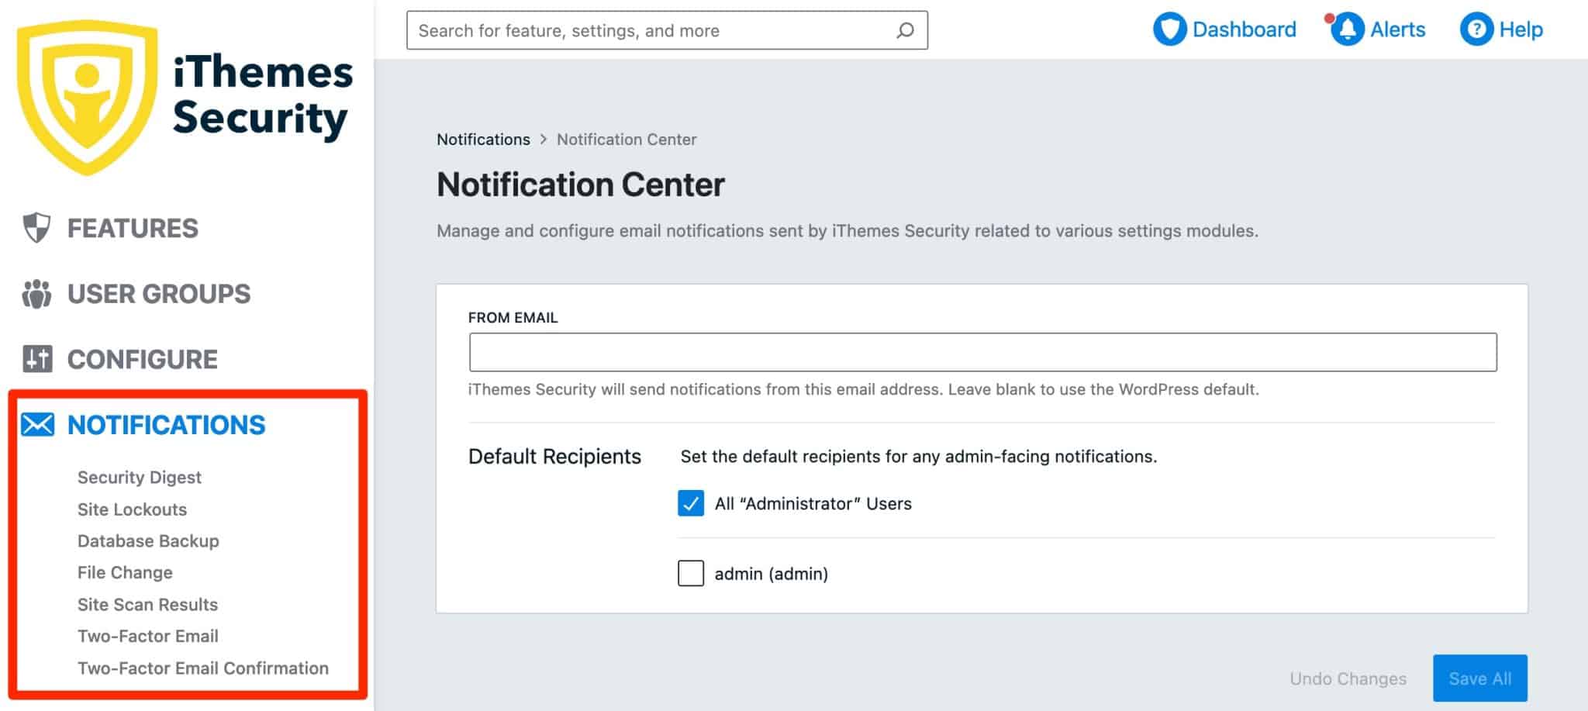Click the Dashboard link in header

[x=1244, y=29]
